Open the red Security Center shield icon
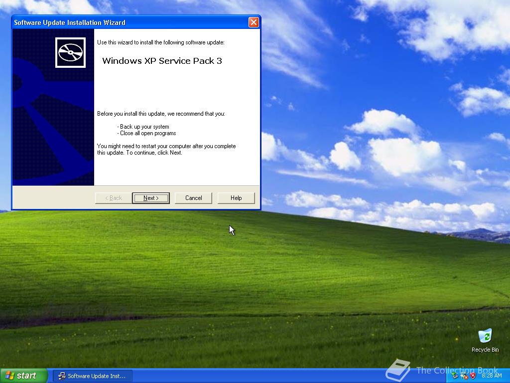This screenshot has height=383, width=510. tap(473, 376)
